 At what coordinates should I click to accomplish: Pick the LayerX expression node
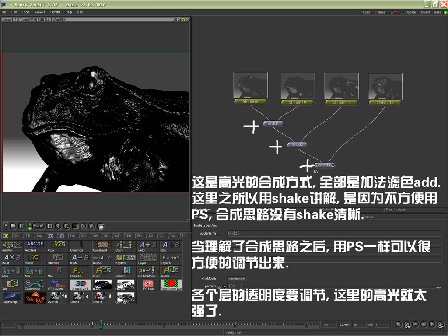(171, 259)
